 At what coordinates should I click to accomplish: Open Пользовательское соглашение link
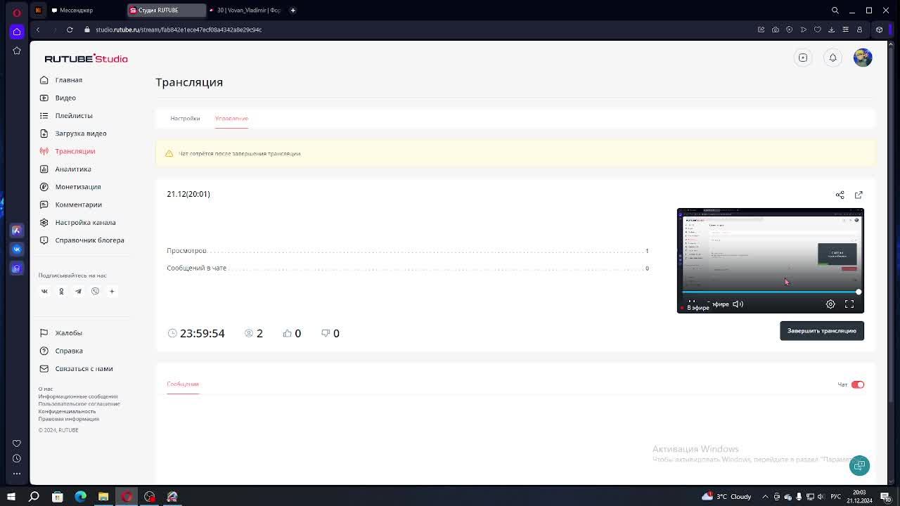point(79,404)
